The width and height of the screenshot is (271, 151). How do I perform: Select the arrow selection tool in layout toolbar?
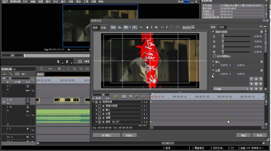click(x=134, y=27)
